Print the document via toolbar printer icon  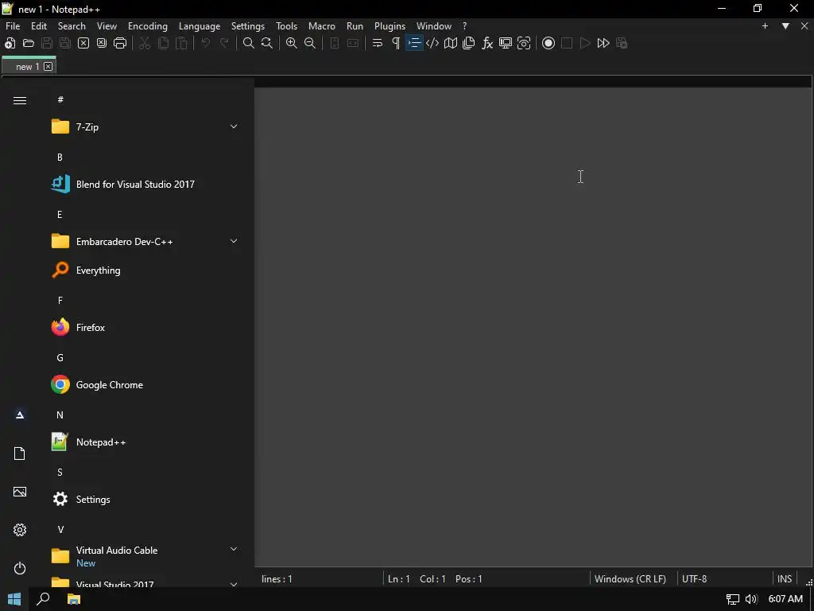click(x=120, y=43)
